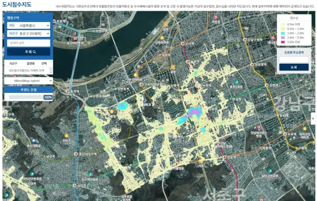
Task: Expand the collapsed panel arrow on right edge
Action: point(313,119)
